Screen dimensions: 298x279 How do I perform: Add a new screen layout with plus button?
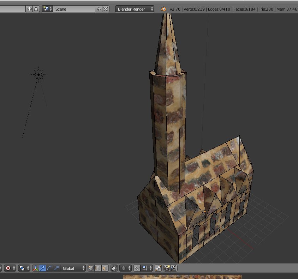[29, 9]
